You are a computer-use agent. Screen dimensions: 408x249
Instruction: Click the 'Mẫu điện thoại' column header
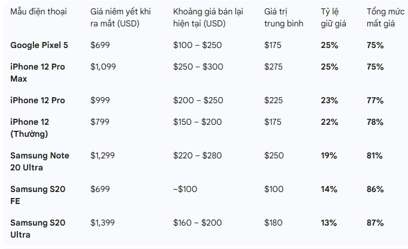pos(38,11)
